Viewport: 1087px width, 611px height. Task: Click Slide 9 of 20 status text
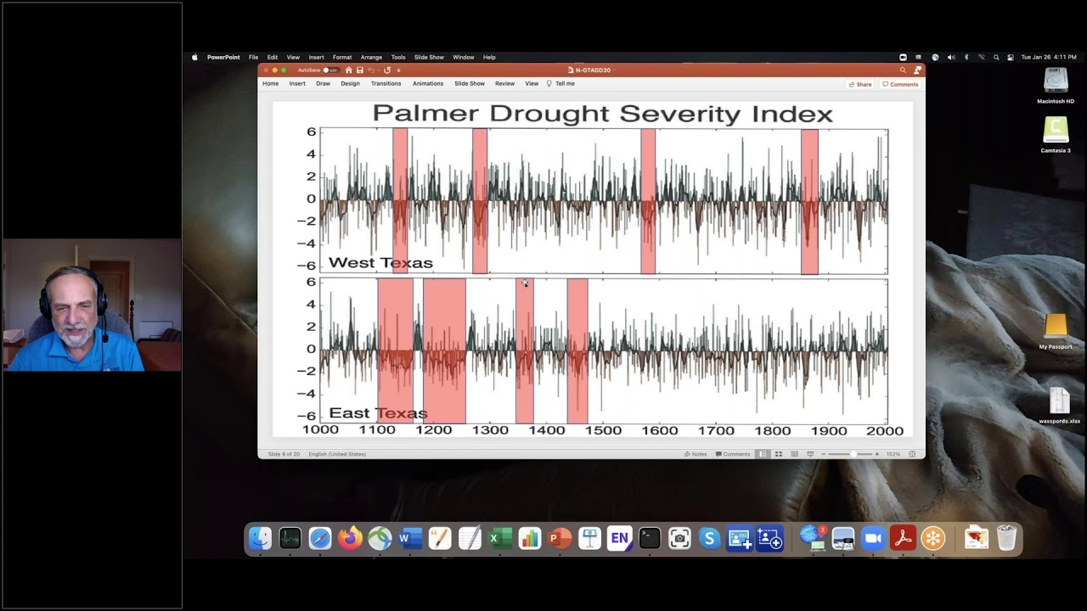pyautogui.click(x=284, y=454)
